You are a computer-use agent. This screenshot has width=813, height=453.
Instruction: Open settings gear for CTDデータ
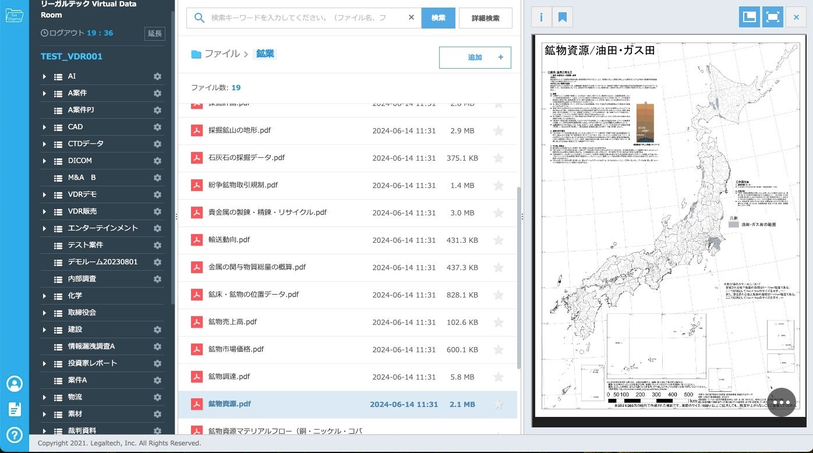157,144
